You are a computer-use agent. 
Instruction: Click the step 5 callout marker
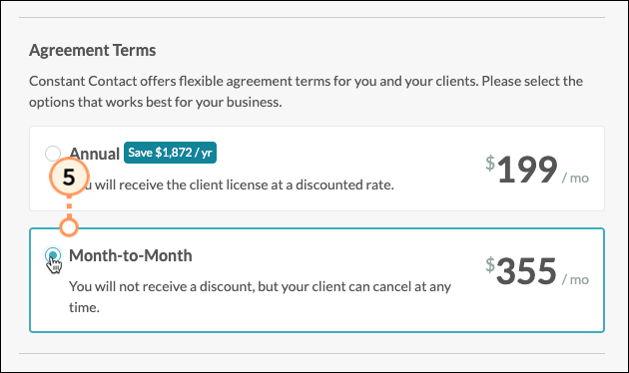69,177
